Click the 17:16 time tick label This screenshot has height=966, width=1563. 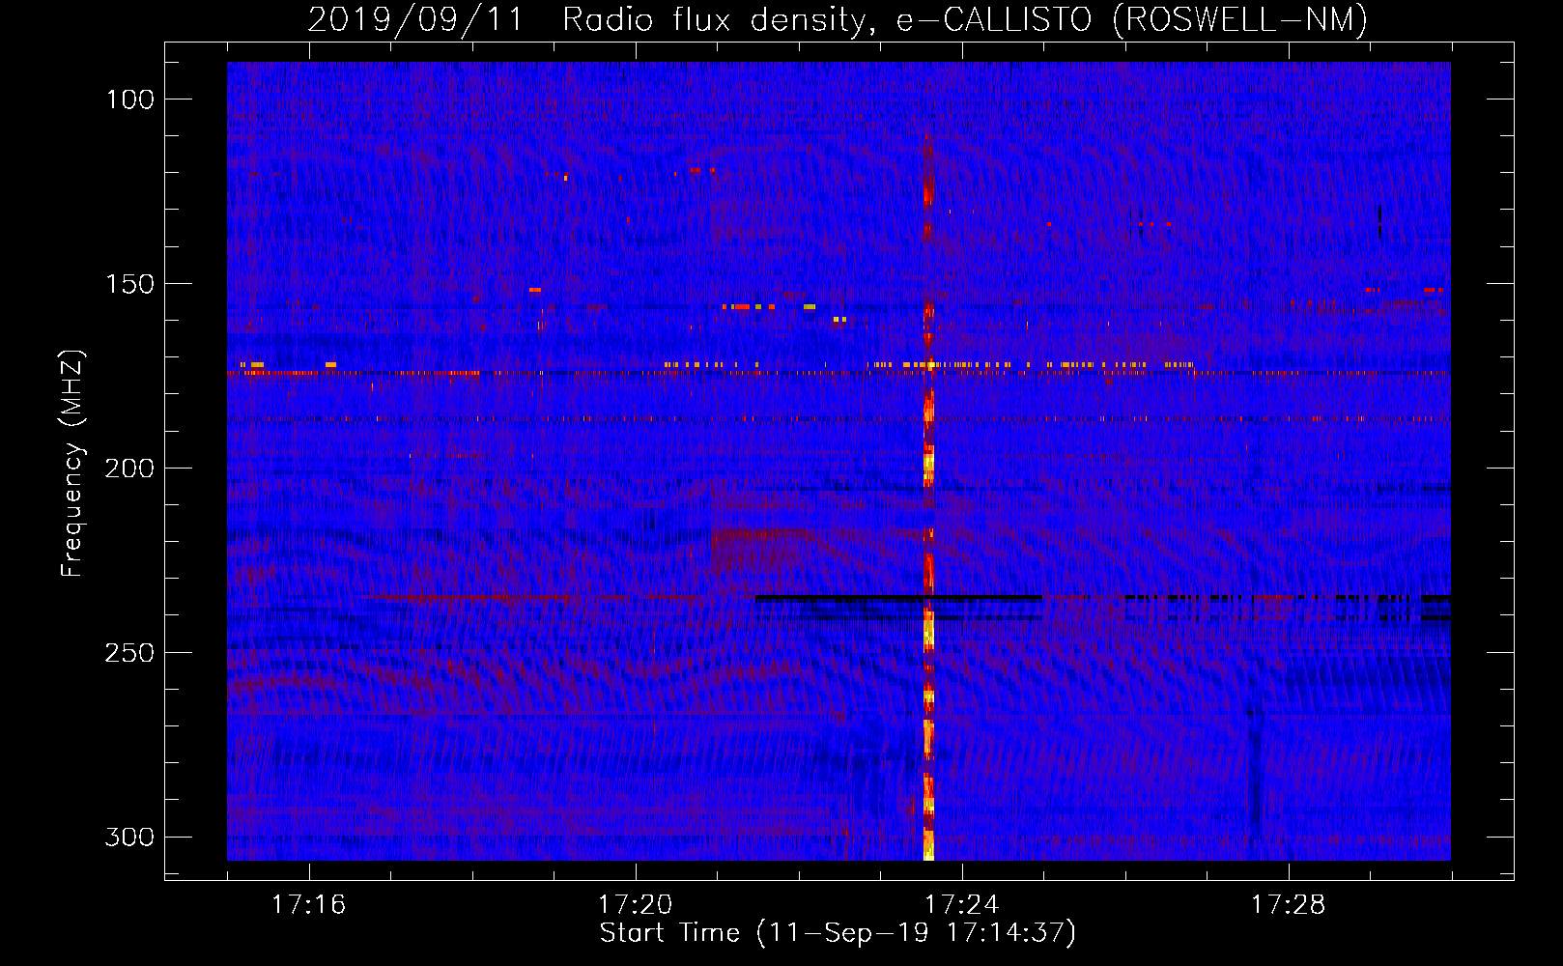(308, 904)
